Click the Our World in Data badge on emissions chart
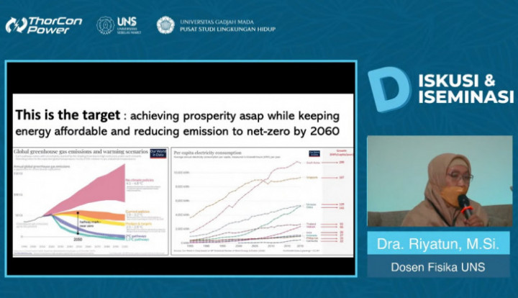 [158, 153]
